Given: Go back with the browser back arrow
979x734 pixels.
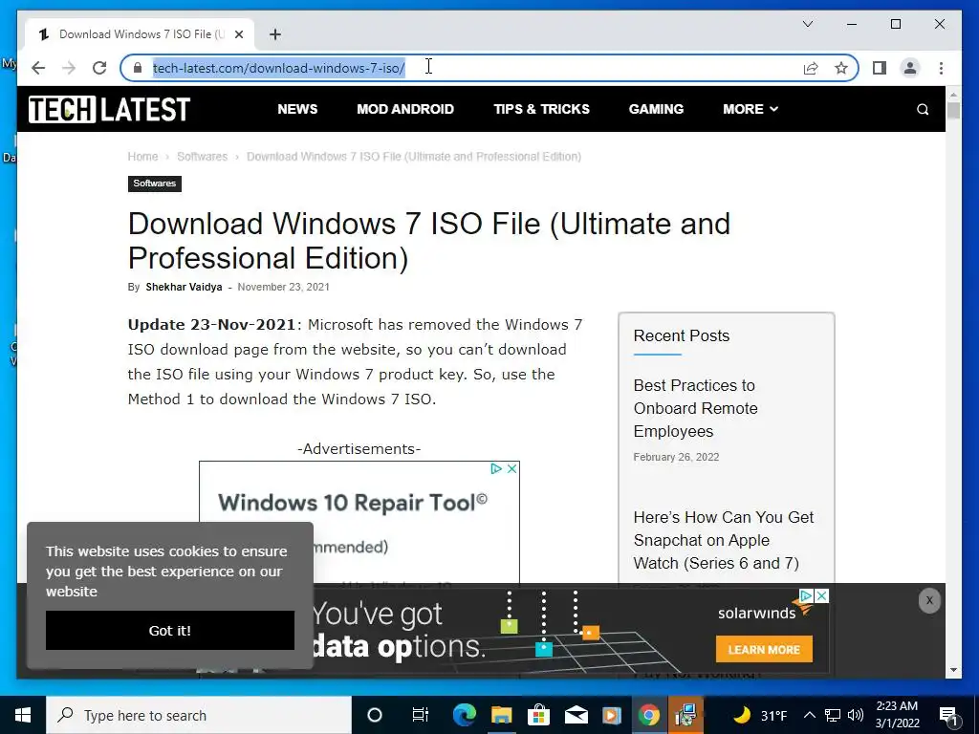Looking at the screenshot, I should click(38, 68).
